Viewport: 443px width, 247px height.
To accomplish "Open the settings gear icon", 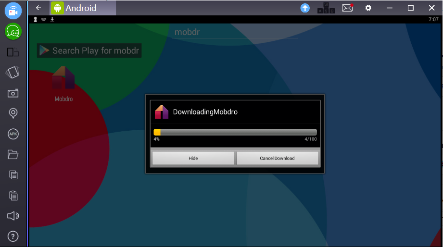I will 368,8.
